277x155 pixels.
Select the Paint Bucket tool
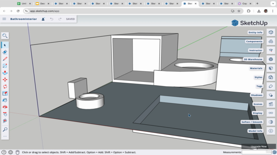tap(5, 100)
